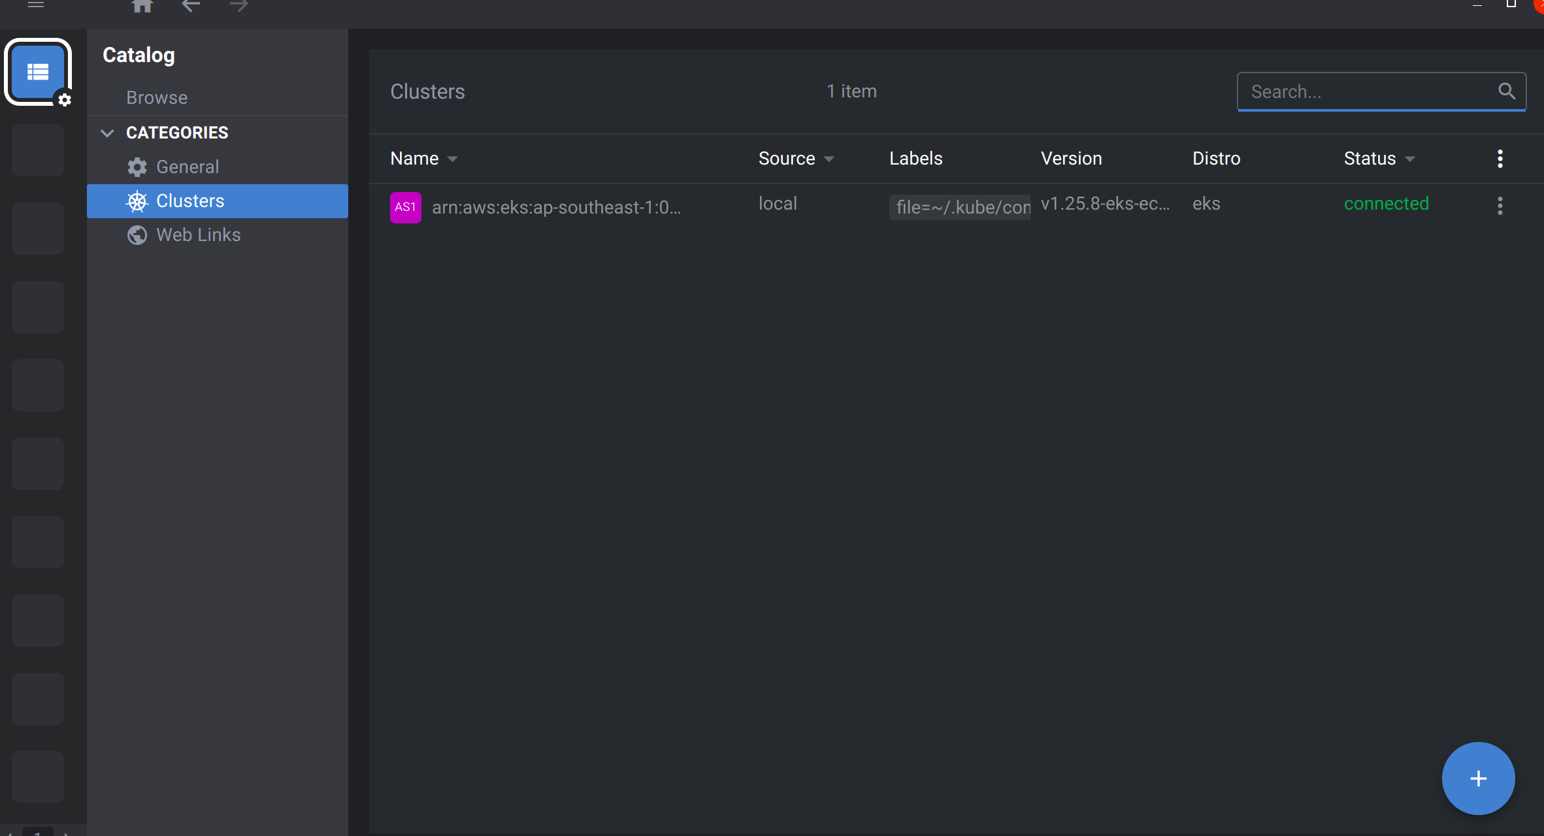Viewport: 1544px width, 836px height.
Task: Select the Clusters category
Action: tap(190, 201)
